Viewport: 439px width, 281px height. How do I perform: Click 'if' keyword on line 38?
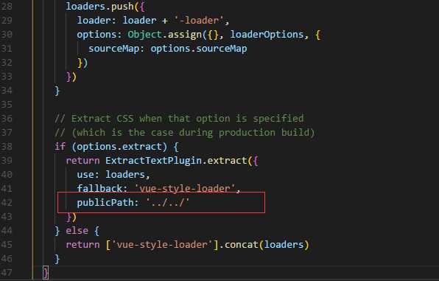[x=60, y=146]
